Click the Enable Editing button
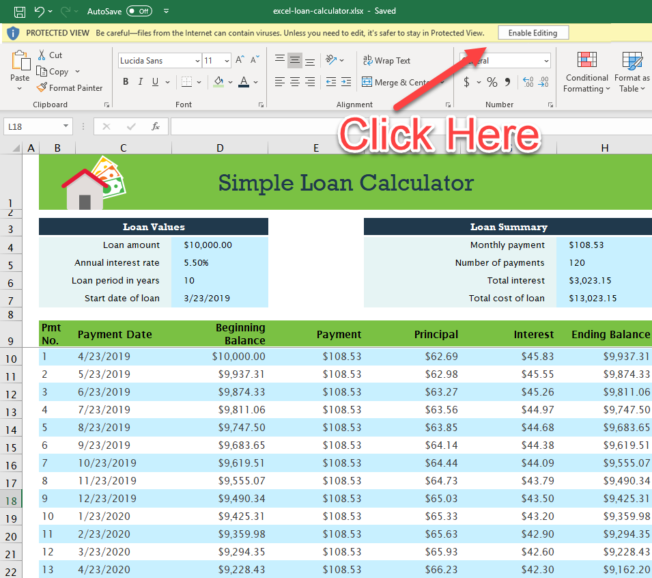The width and height of the screenshot is (652, 578). [x=533, y=33]
